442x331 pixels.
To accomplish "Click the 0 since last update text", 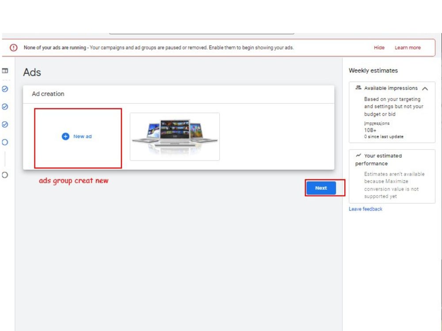I will tap(384, 136).
